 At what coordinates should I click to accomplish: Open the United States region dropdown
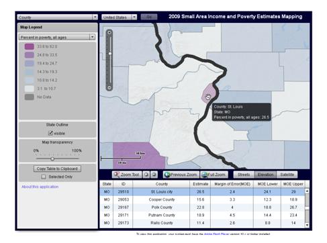coord(119,17)
